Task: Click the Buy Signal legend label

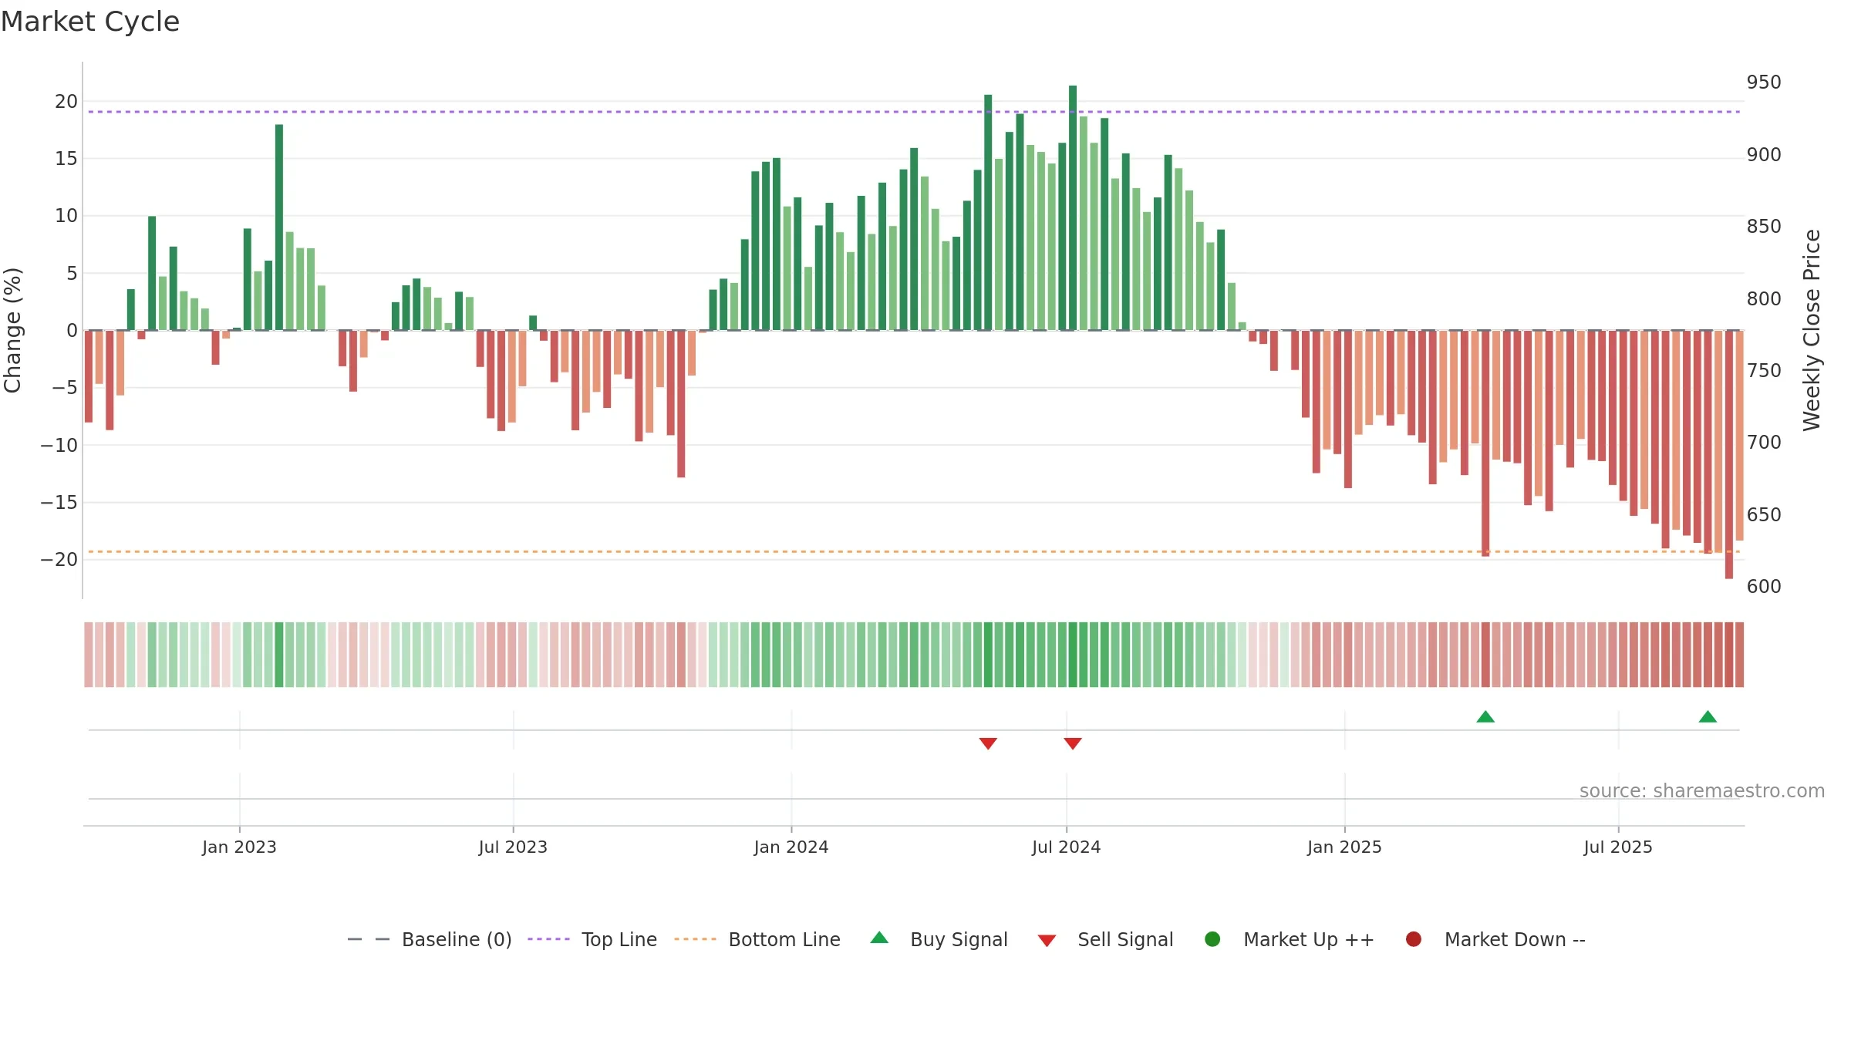Action: [x=959, y=939]
